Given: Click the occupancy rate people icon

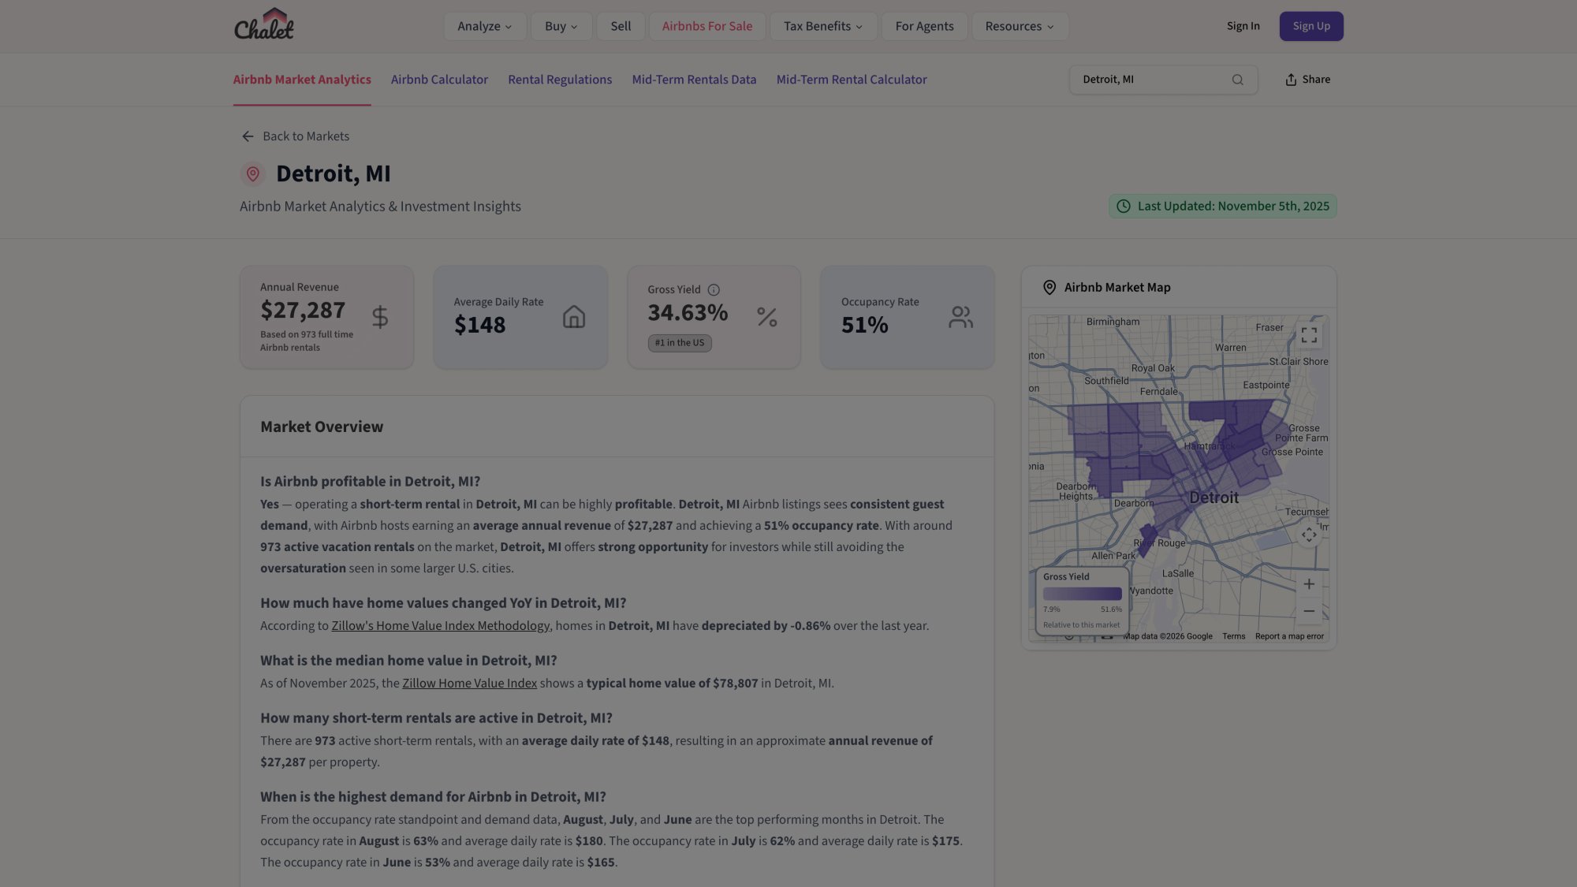Looking at the screenshot, I should (960, 316).
